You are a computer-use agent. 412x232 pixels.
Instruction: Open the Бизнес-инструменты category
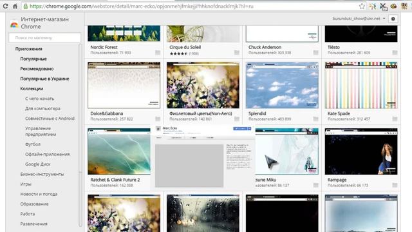click(42, 174)
